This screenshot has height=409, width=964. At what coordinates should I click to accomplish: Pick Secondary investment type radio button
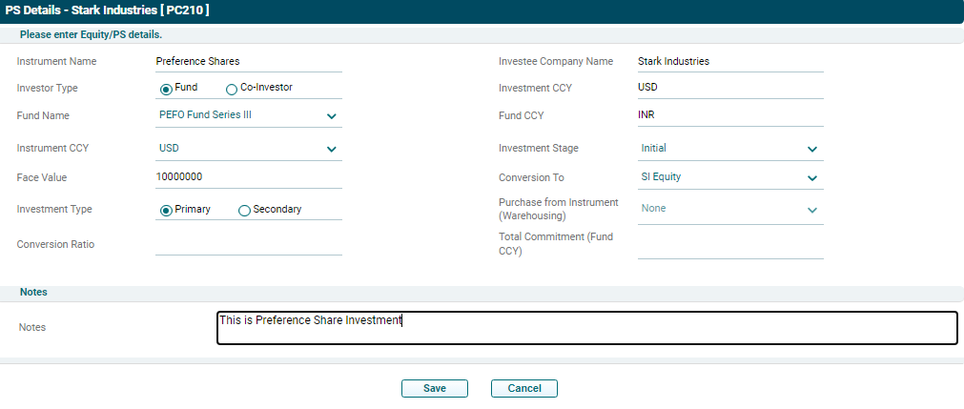pyautogui.click(x=244, y=210)
